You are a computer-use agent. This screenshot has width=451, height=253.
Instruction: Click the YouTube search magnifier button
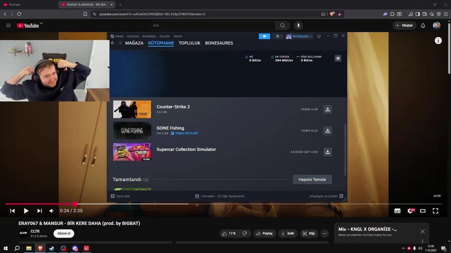[x=283, y=25]
